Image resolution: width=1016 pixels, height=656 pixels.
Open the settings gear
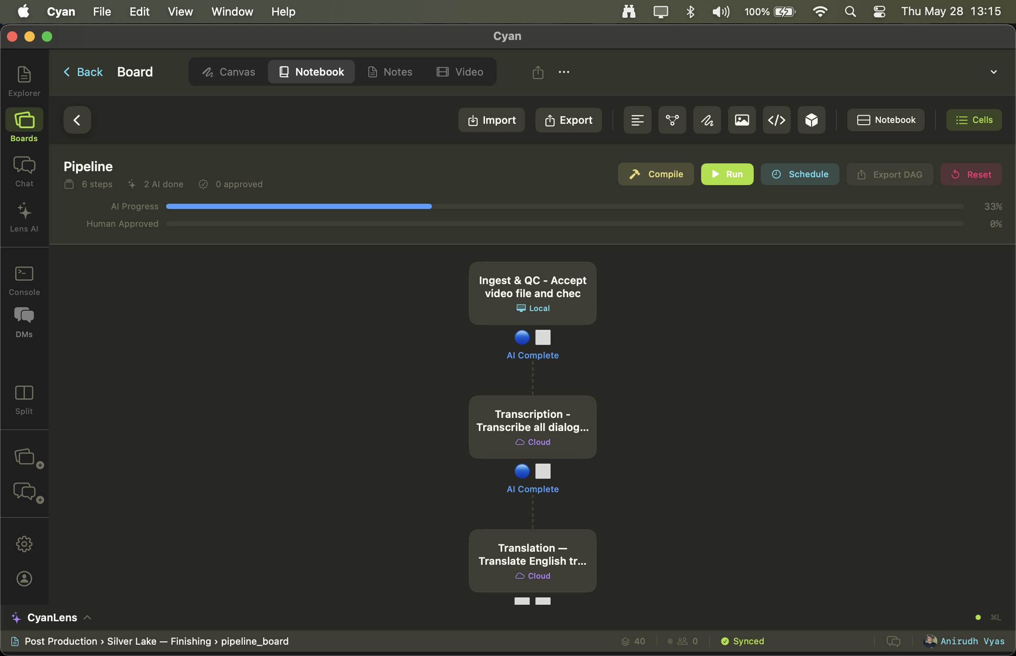point(24,544)
